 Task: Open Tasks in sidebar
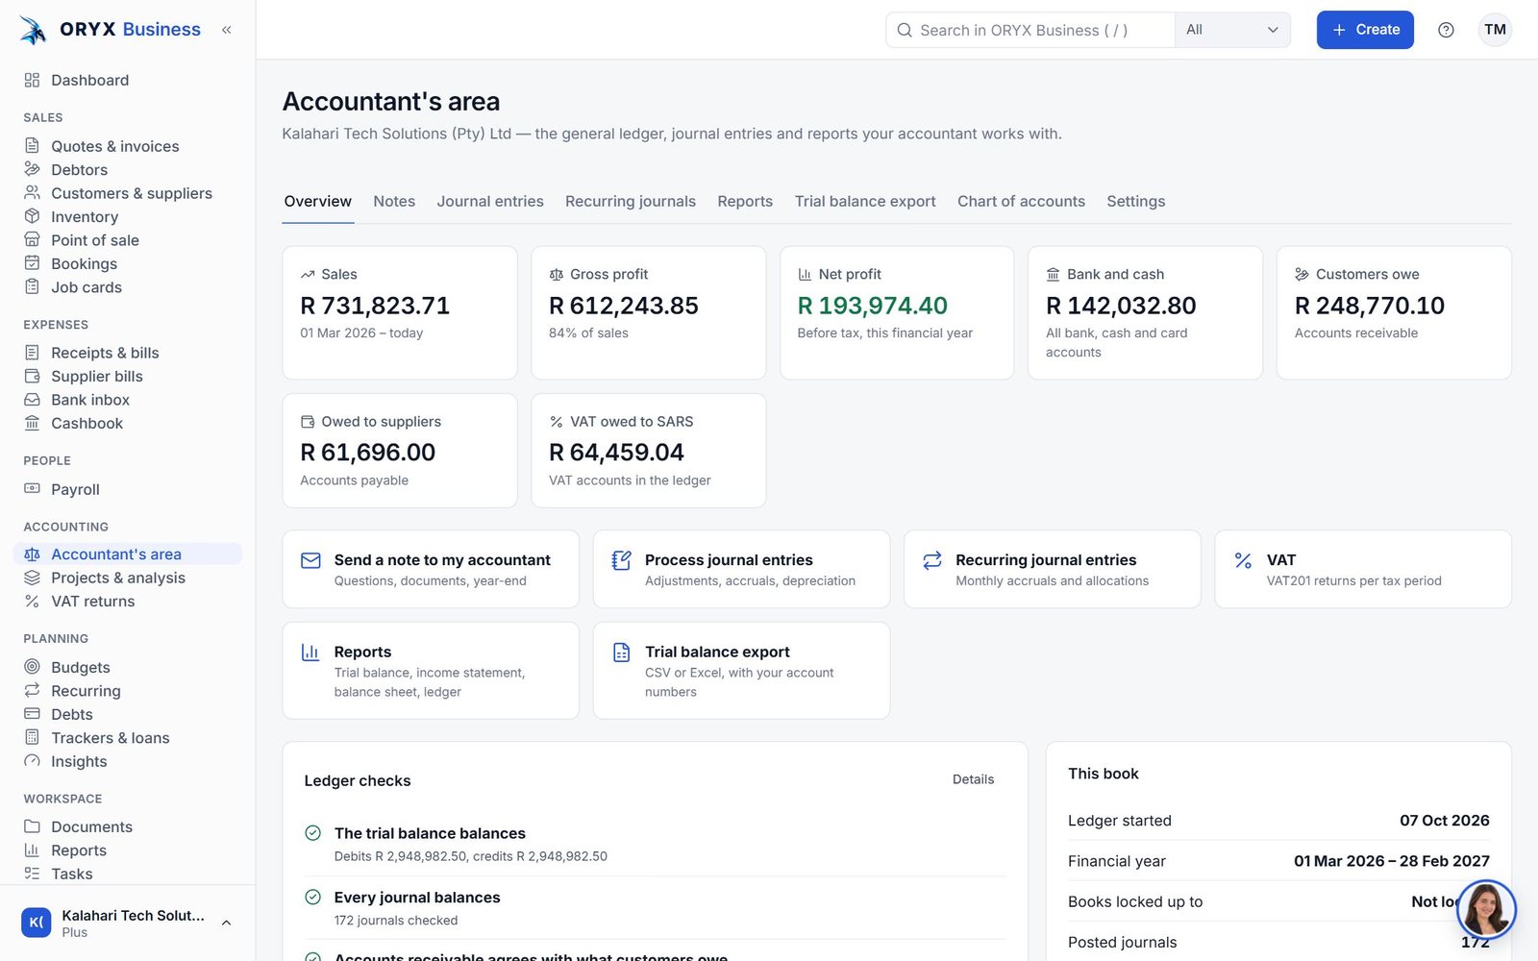(128, 874)
